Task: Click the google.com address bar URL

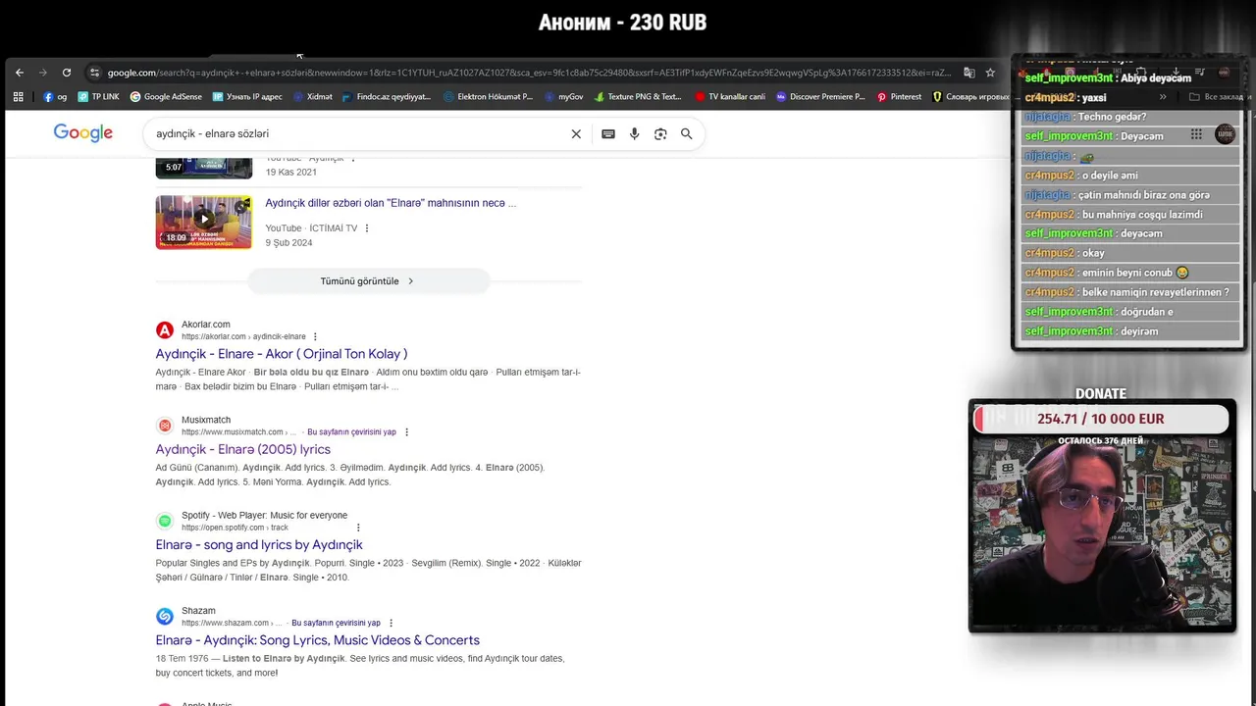Action: point(530,73)
